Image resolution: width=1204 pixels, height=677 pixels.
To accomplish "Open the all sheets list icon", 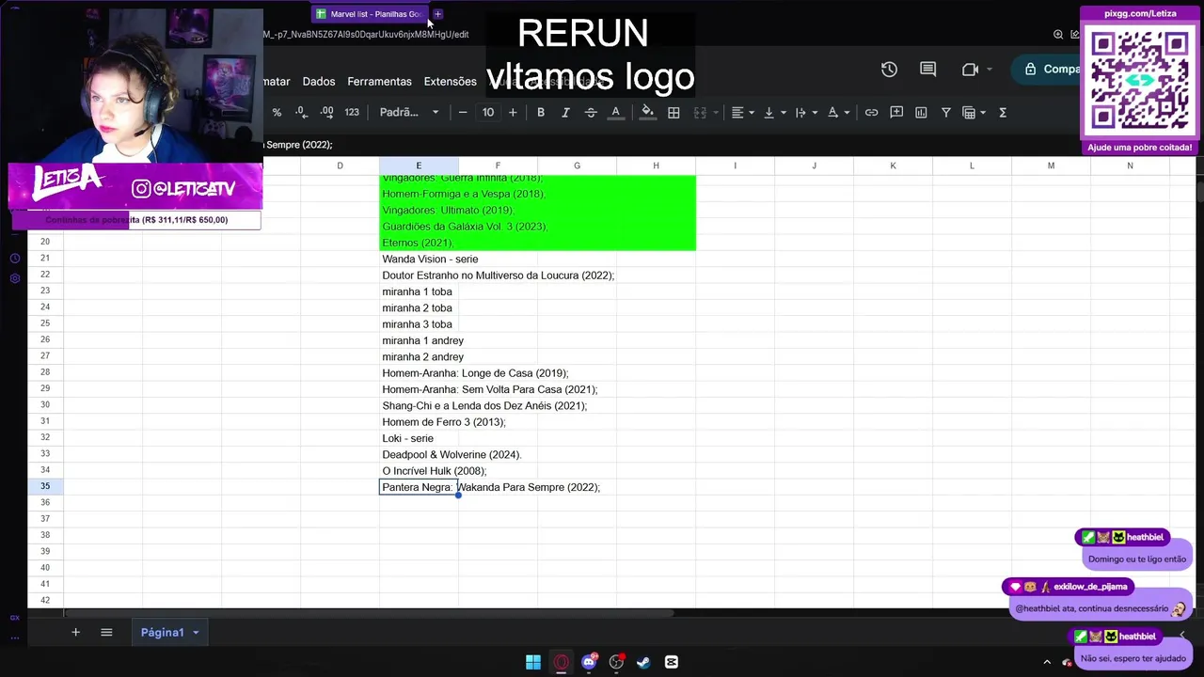I will 106,633.
